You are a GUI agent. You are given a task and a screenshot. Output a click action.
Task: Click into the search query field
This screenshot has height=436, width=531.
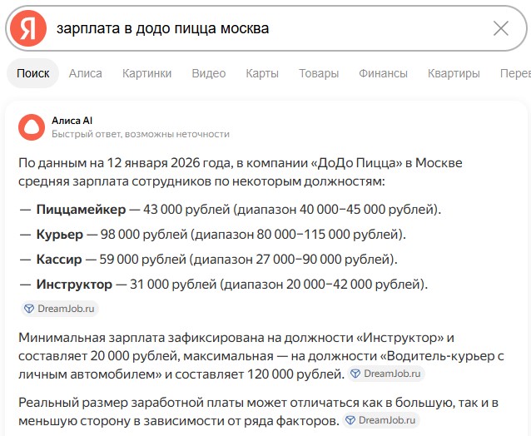[265, 28]
